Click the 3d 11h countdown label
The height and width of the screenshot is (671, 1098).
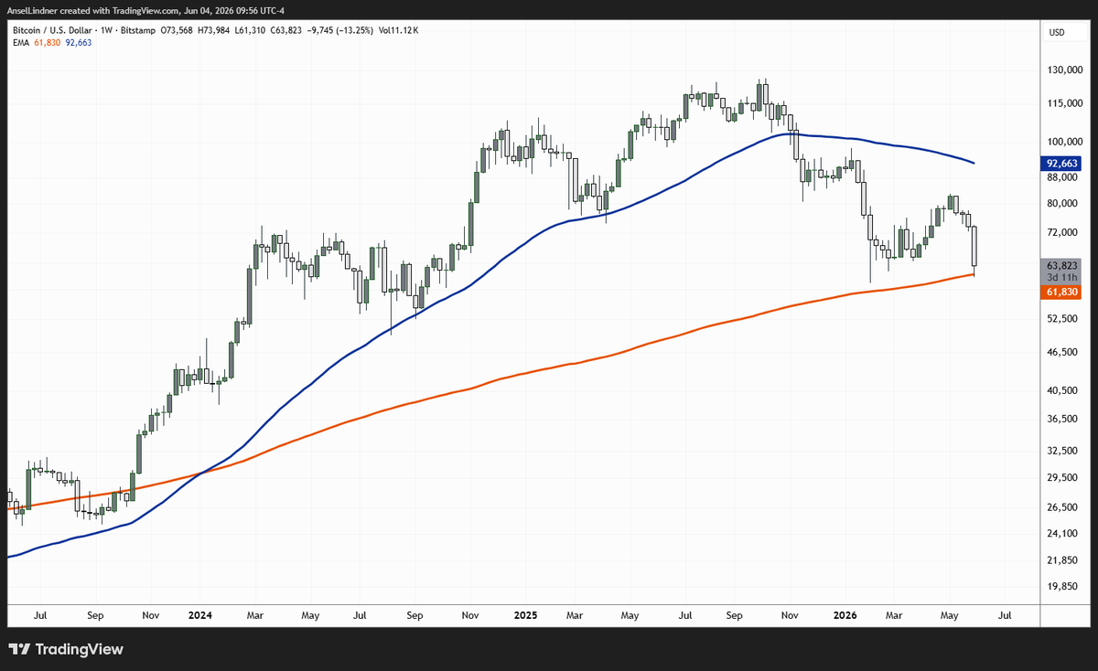click(x=1064, y=277)
